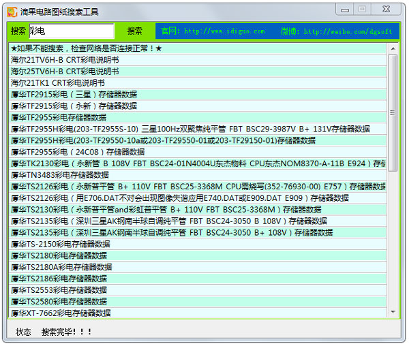The image size is (409, 346).
Task: Click the search keyword input field
Action: coord(72,31)
